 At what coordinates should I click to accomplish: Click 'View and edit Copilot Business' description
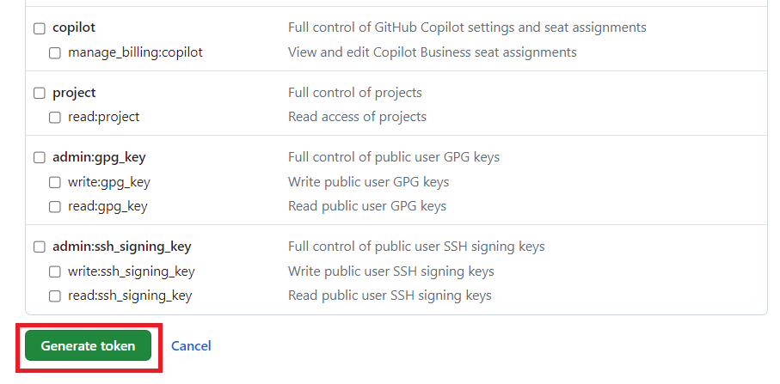pos(432,52)
